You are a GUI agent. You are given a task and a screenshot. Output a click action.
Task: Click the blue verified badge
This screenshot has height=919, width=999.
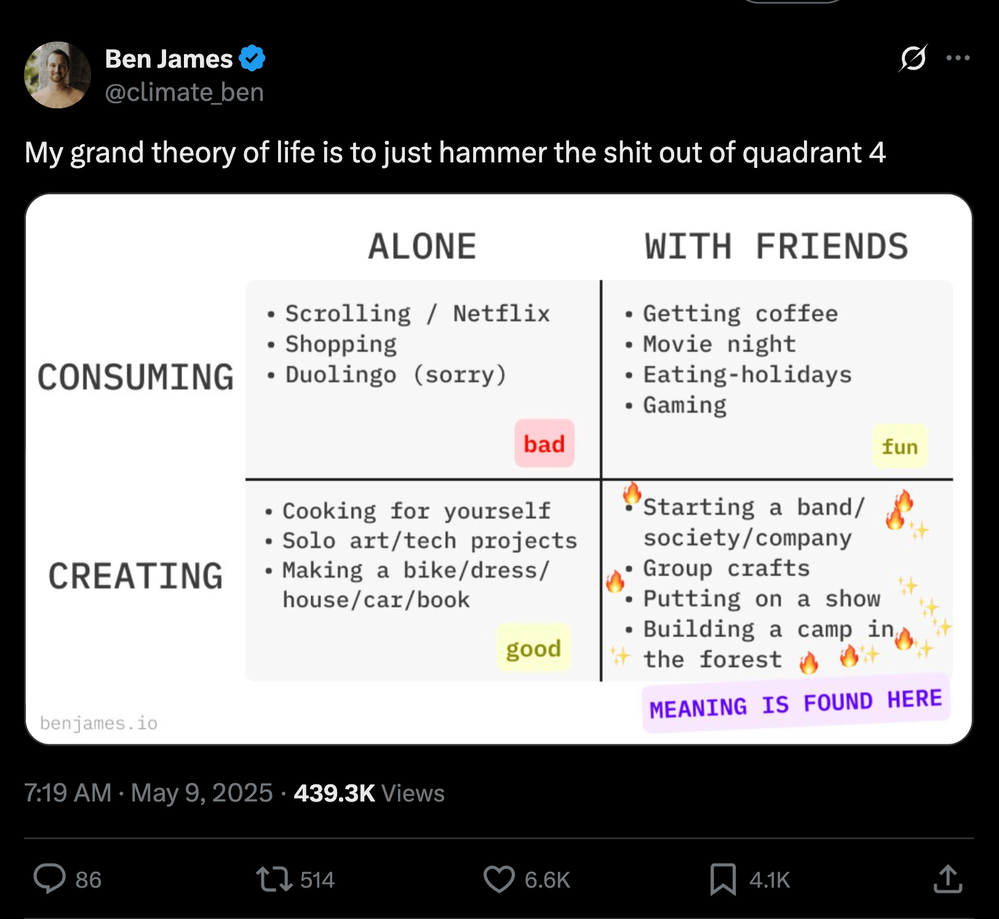252,58
